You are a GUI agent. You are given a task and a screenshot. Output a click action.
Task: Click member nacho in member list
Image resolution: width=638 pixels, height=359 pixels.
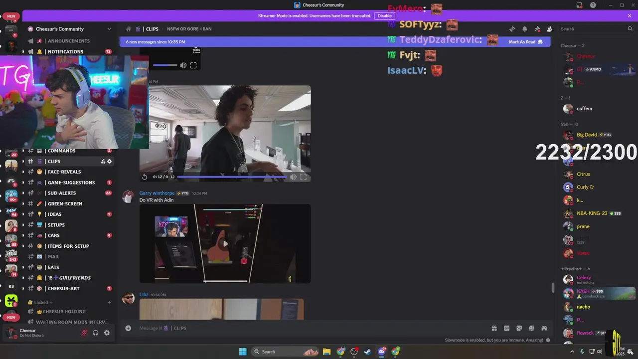(583, 307)
